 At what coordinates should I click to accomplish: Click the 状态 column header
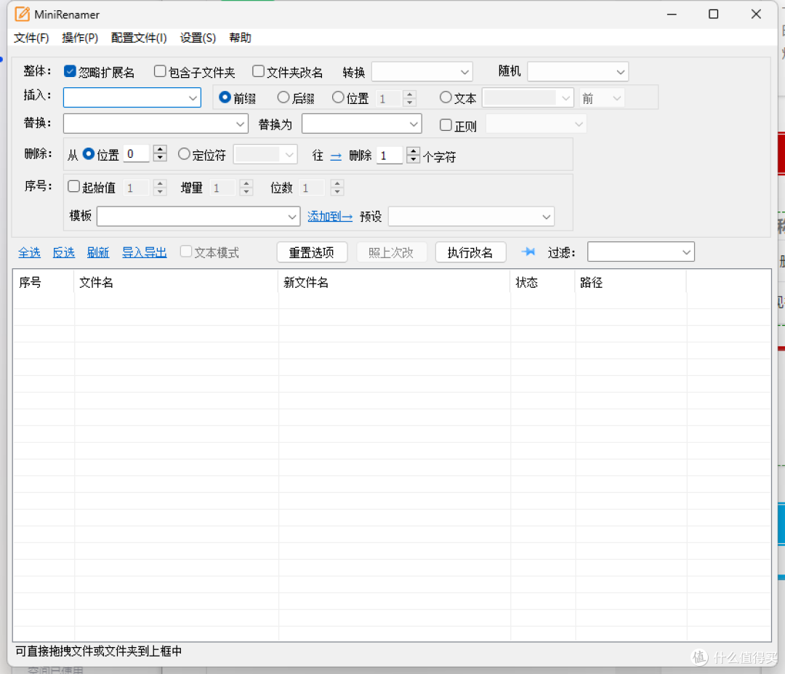click(543, 282)
